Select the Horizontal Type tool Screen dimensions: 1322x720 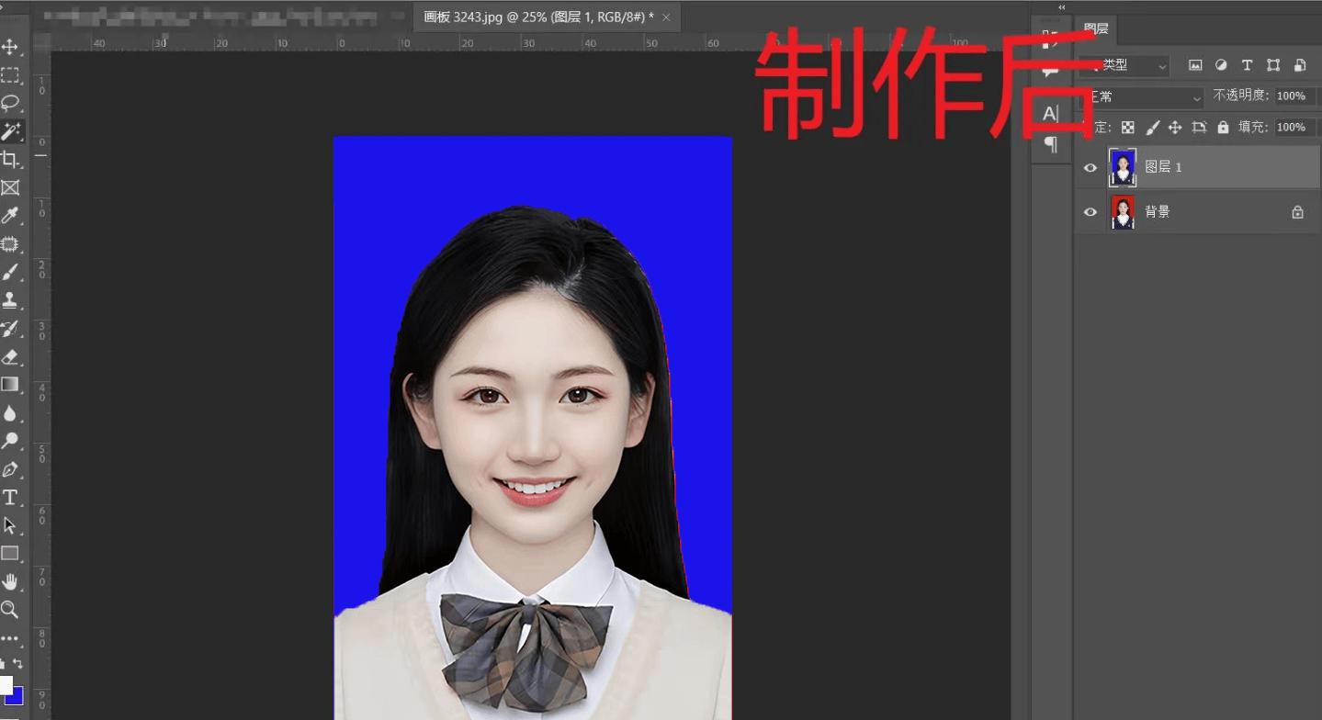pyautogui.click(x=12, y=498)
